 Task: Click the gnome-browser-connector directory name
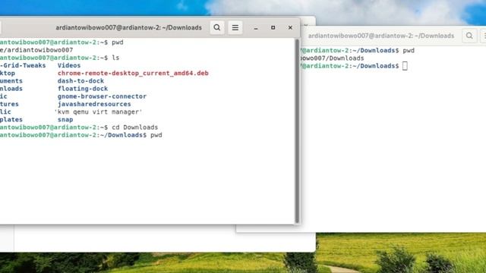pyautogui.click(x=102, y=96)
